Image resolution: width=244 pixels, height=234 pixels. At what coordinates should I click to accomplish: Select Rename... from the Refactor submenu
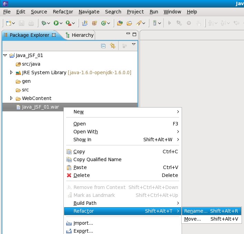(196, 211)
